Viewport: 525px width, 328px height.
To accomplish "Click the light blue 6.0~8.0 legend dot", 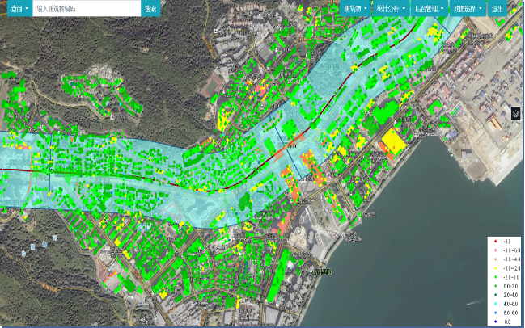I will click(x=494, y=312).
